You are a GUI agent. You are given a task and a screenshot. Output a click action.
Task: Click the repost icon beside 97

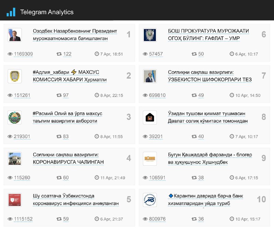click(59, 95)
